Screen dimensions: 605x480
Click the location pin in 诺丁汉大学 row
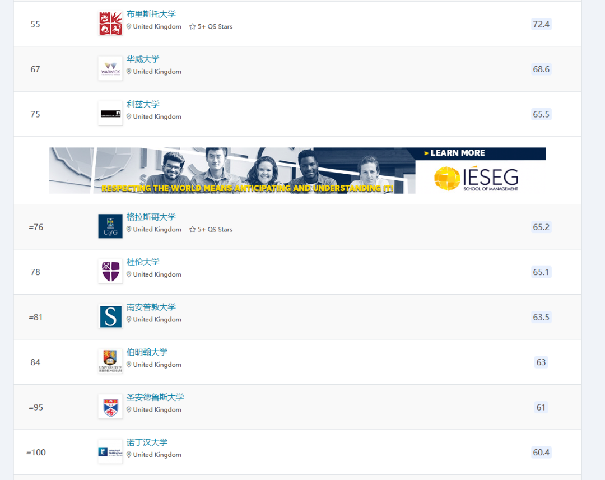[x=129, y=455]
